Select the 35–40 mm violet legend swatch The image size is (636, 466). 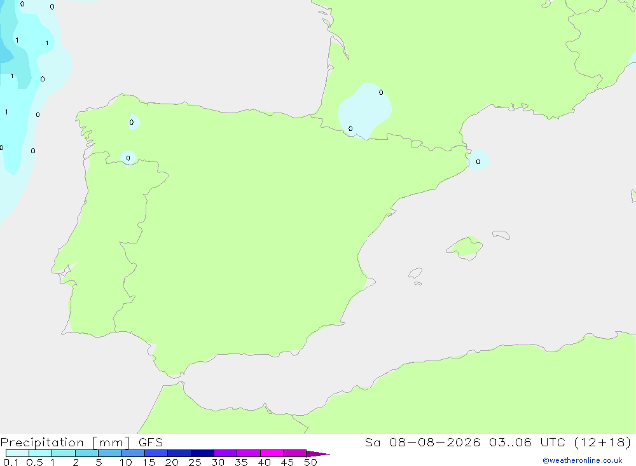[x=248, y=453]
